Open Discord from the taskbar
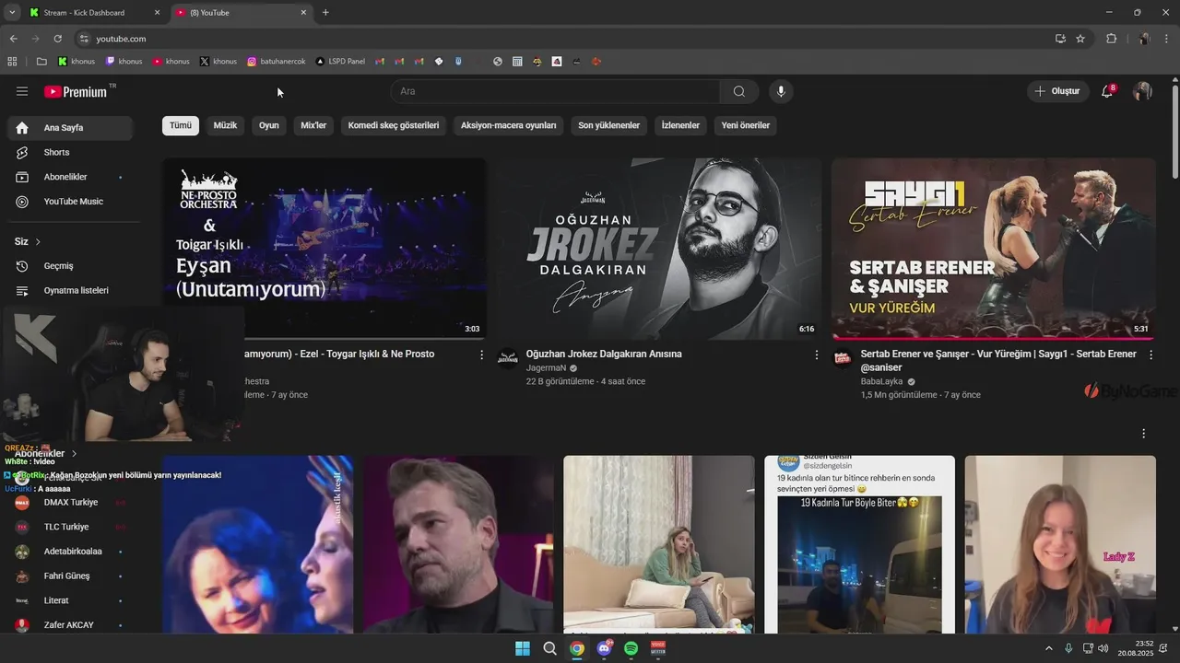This screenshot has height=663, width=1180. 604,648
